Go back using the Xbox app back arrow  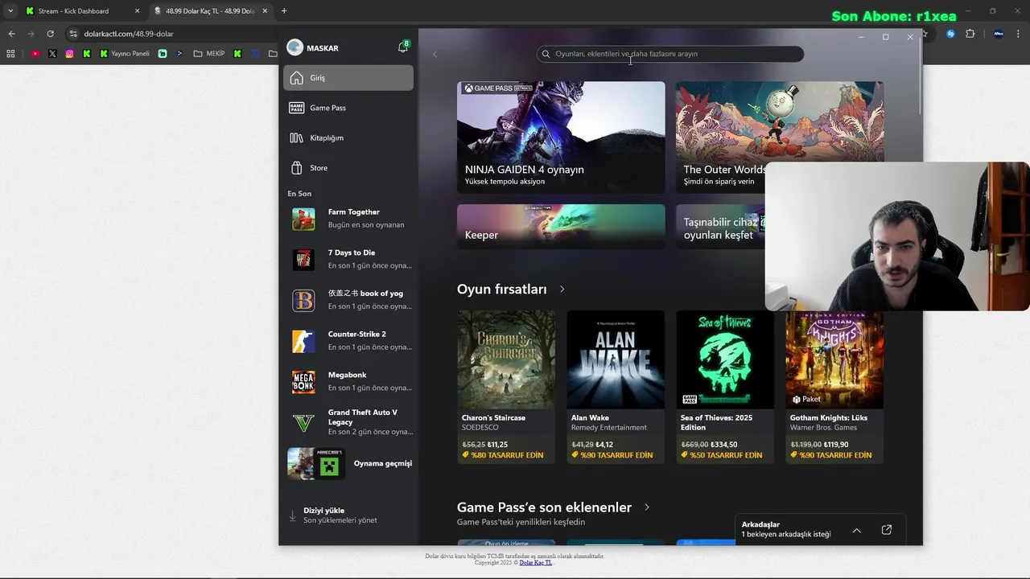pos(435,54)
